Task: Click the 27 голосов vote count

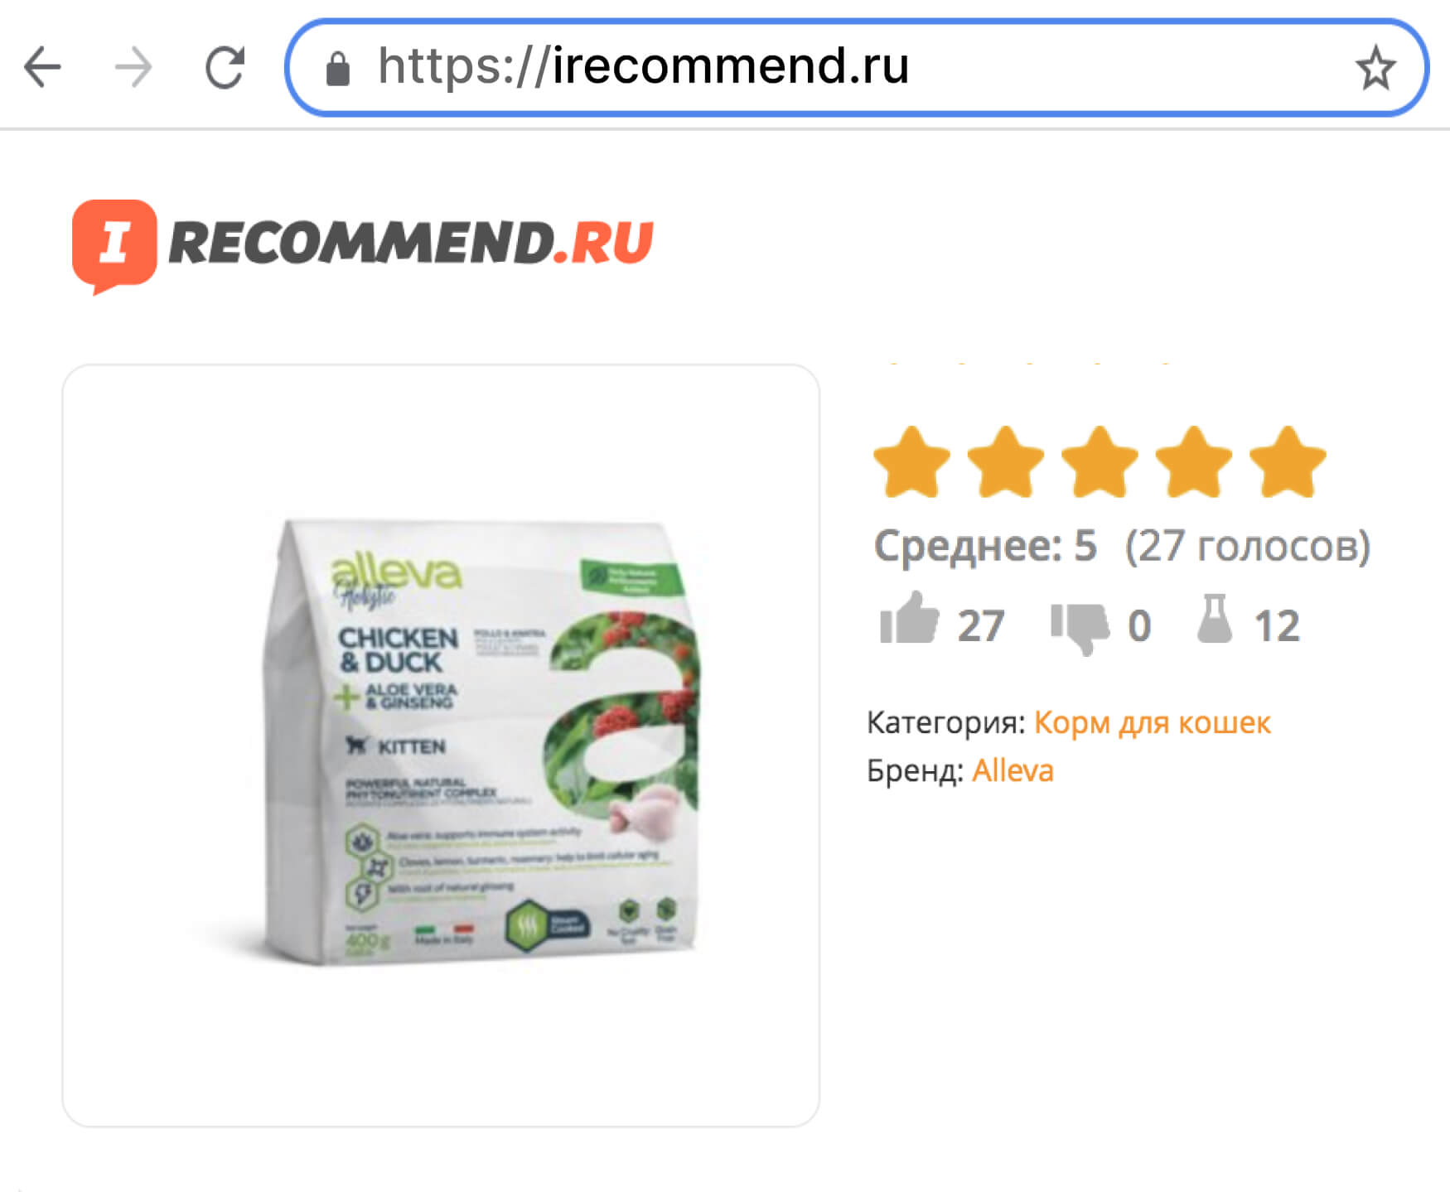Action: [x=1247, y=547]
